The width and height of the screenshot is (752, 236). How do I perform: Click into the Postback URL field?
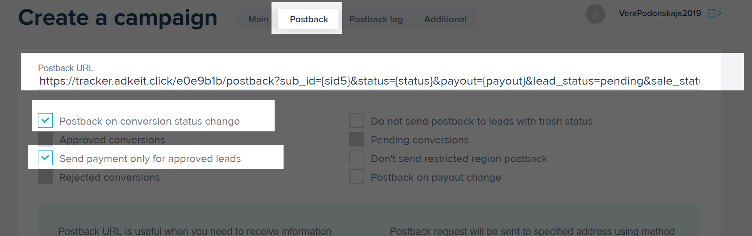369,81
